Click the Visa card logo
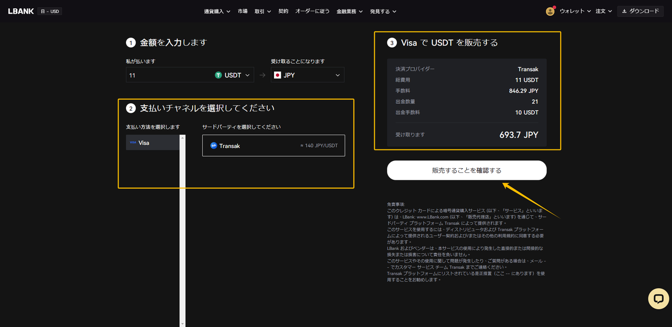Screen dimensions: 672x327 tap(133, 143)
